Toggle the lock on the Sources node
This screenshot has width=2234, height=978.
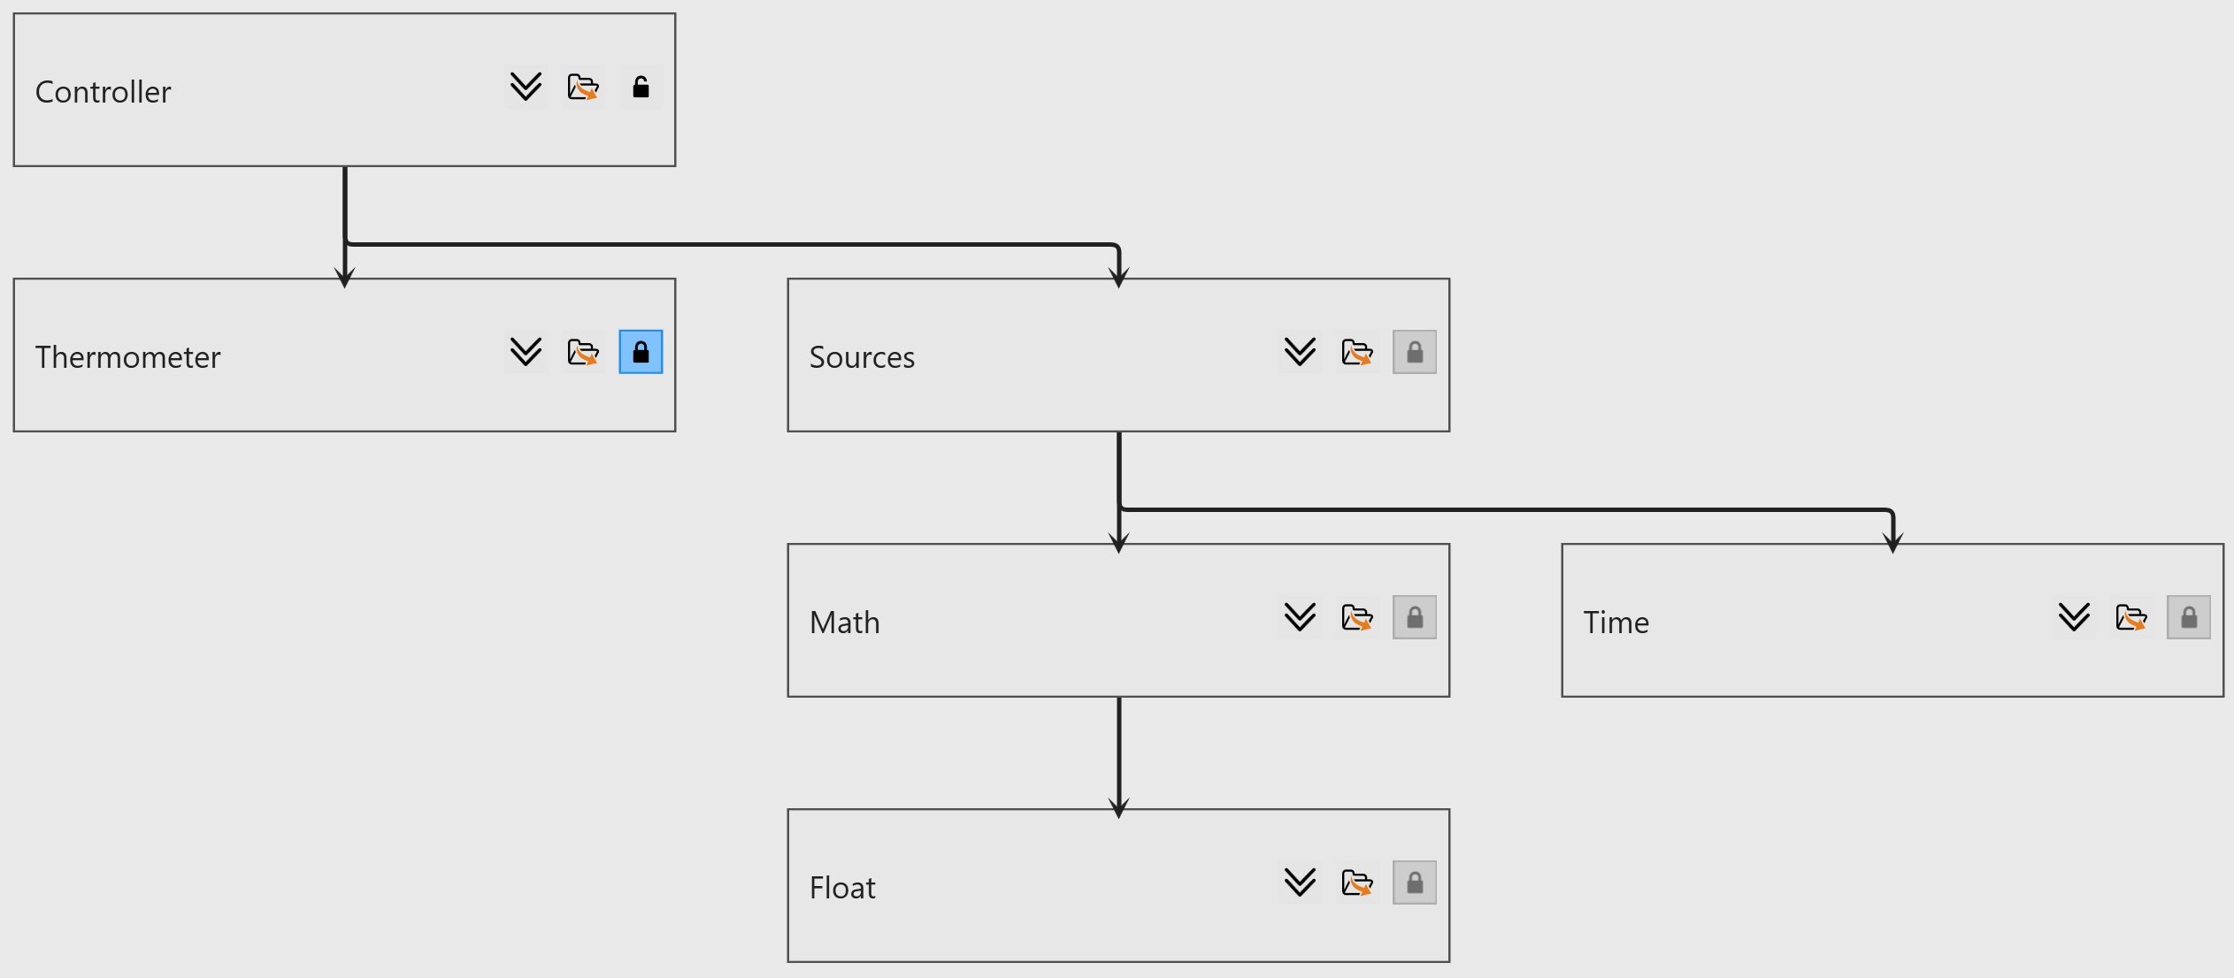point(1415,353)
